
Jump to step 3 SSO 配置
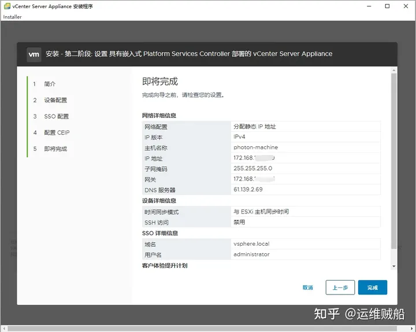click(56, 116)
